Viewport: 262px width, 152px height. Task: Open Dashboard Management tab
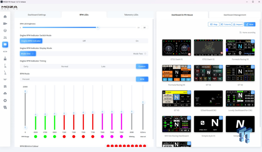(235, 15)
